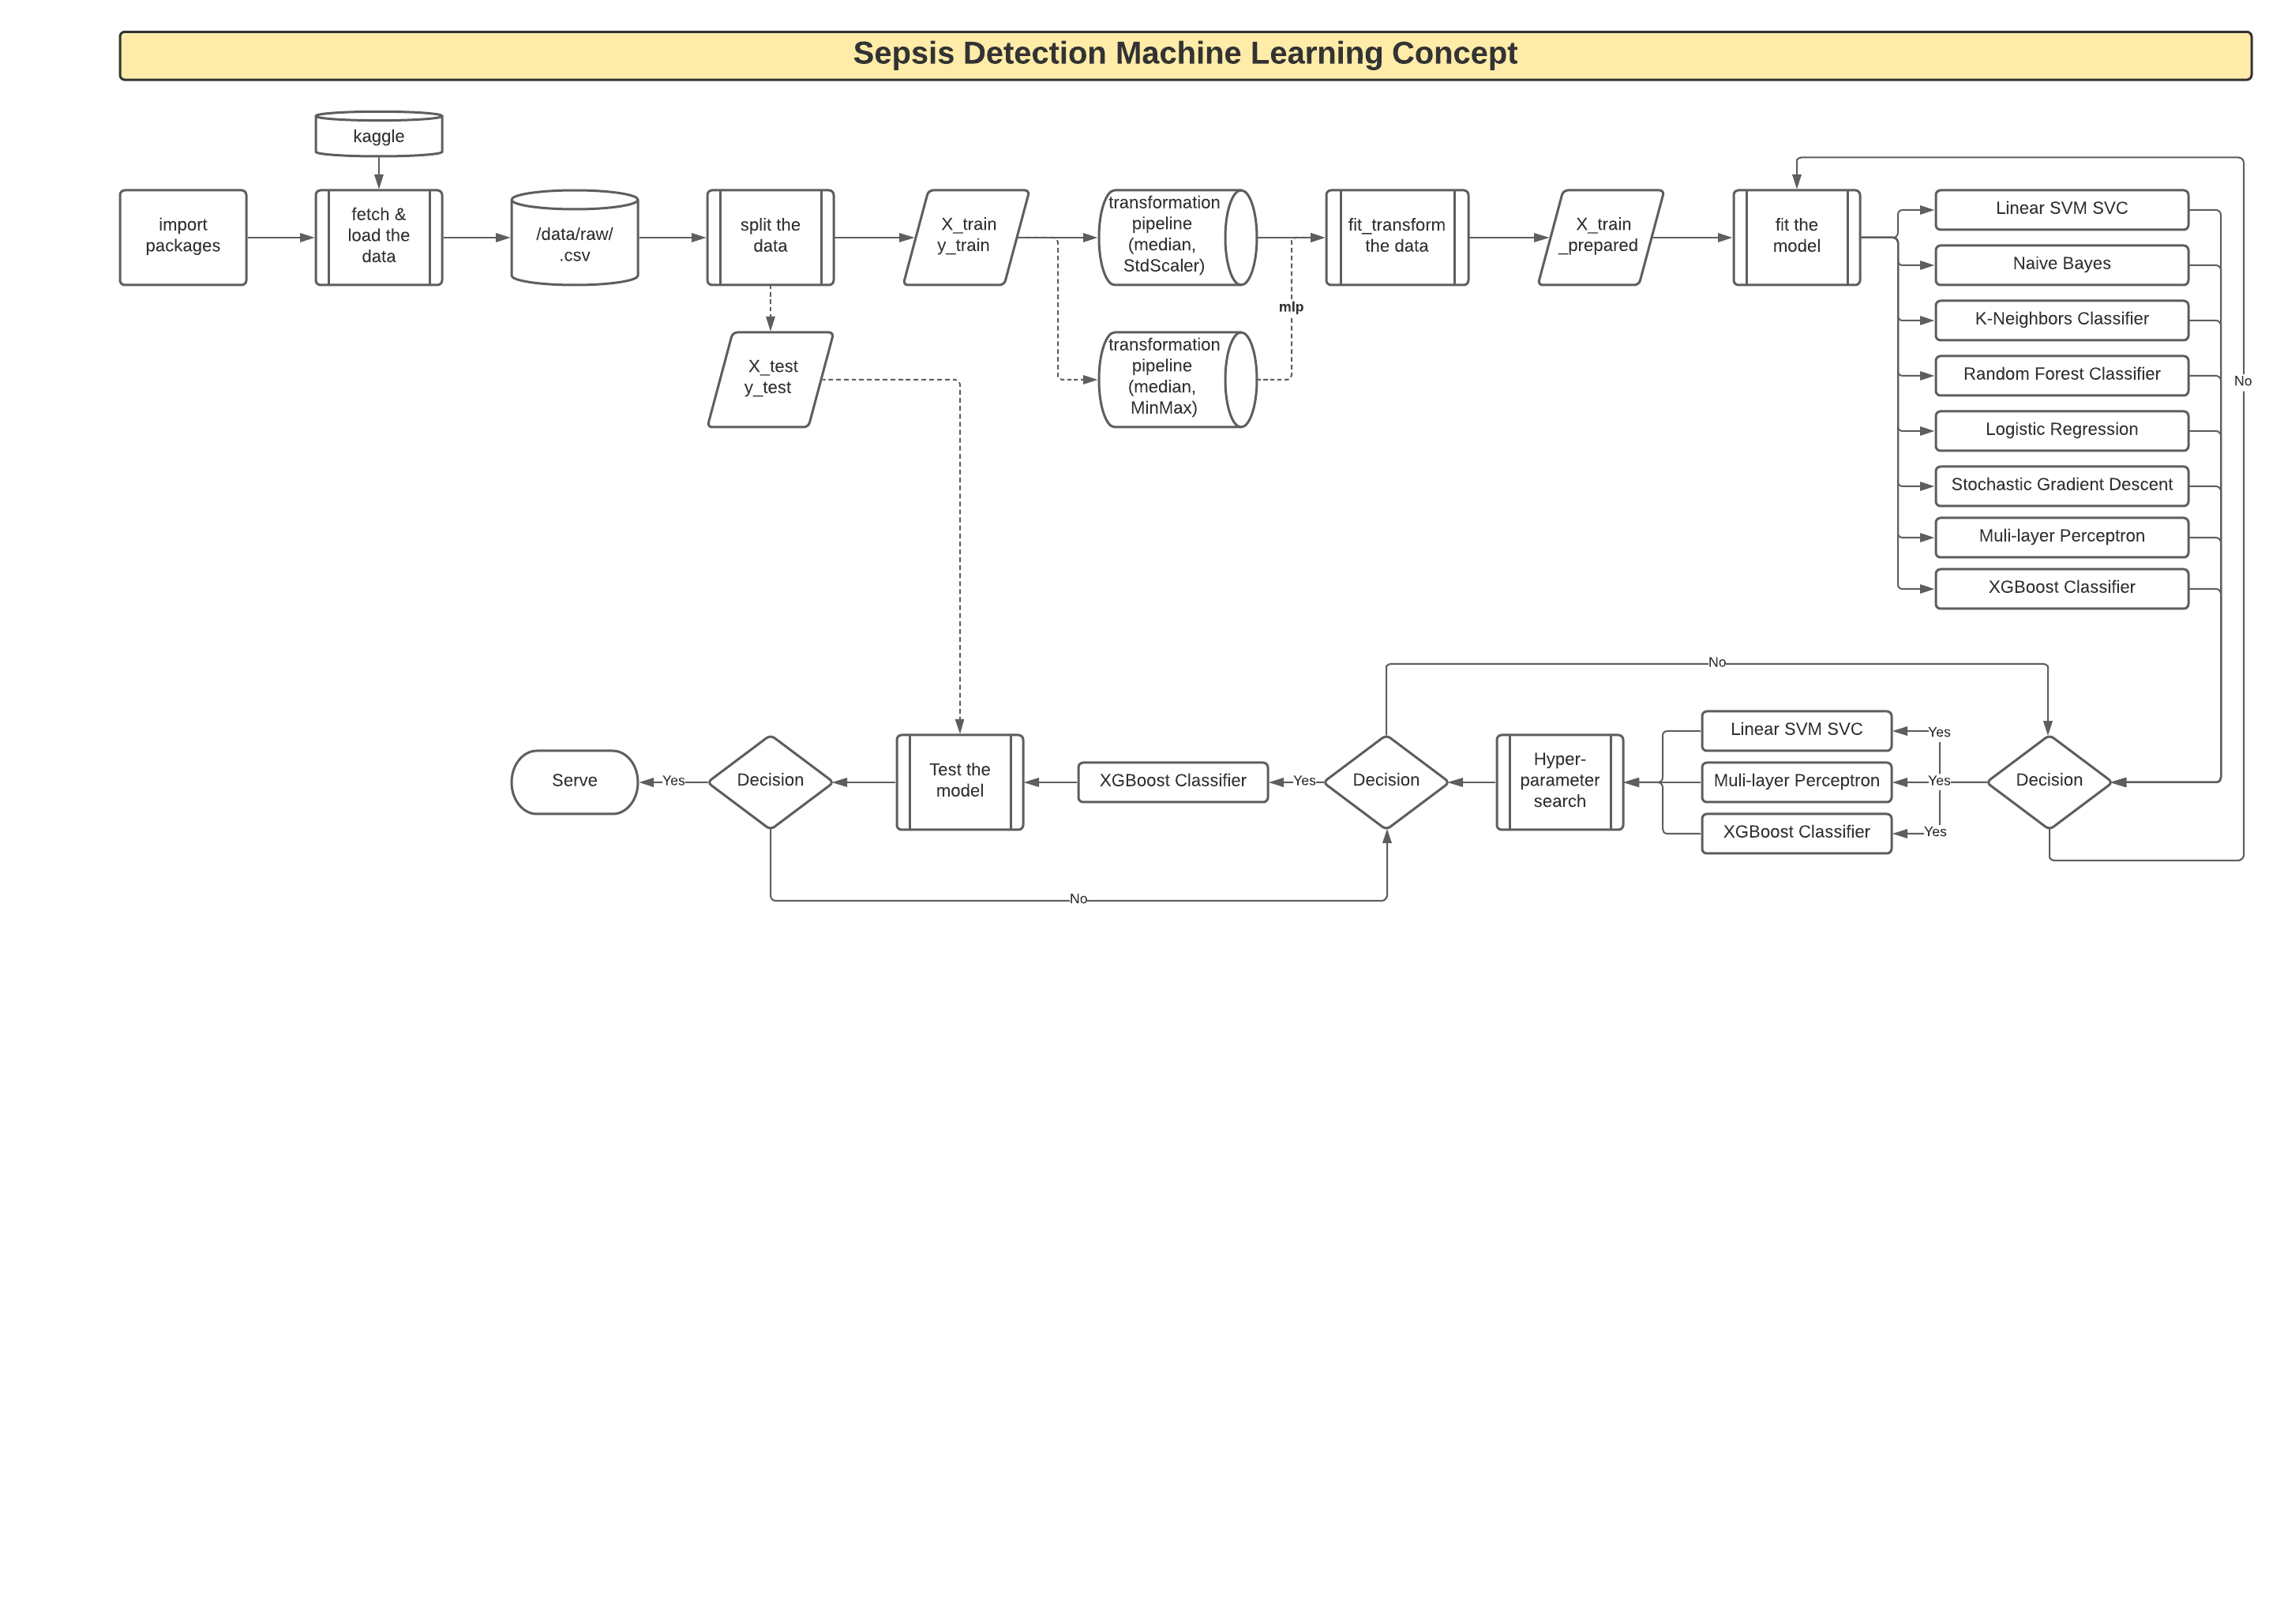The width and height of the screenshot is (2284, 1624).
Task: Click the X_train_prepared data shape
Action: (1600, 236)
